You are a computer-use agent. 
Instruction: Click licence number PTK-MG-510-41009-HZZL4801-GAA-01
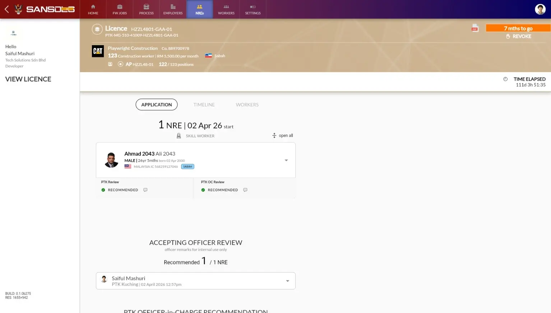(142, 35)
